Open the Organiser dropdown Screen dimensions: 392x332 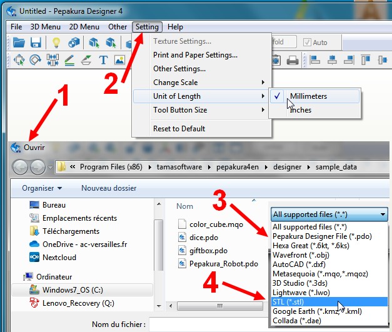(x=42, y=188)
